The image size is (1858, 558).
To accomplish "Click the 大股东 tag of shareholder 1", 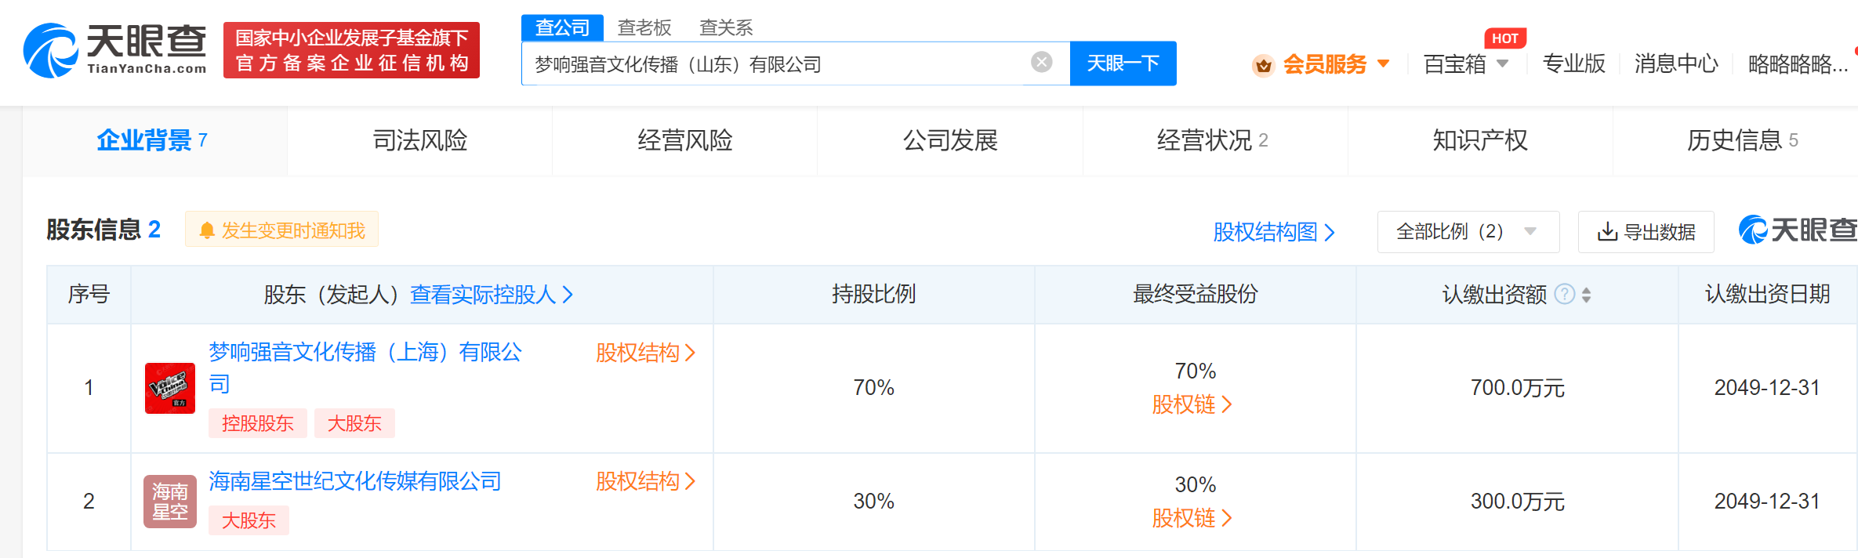I will 354,423.
